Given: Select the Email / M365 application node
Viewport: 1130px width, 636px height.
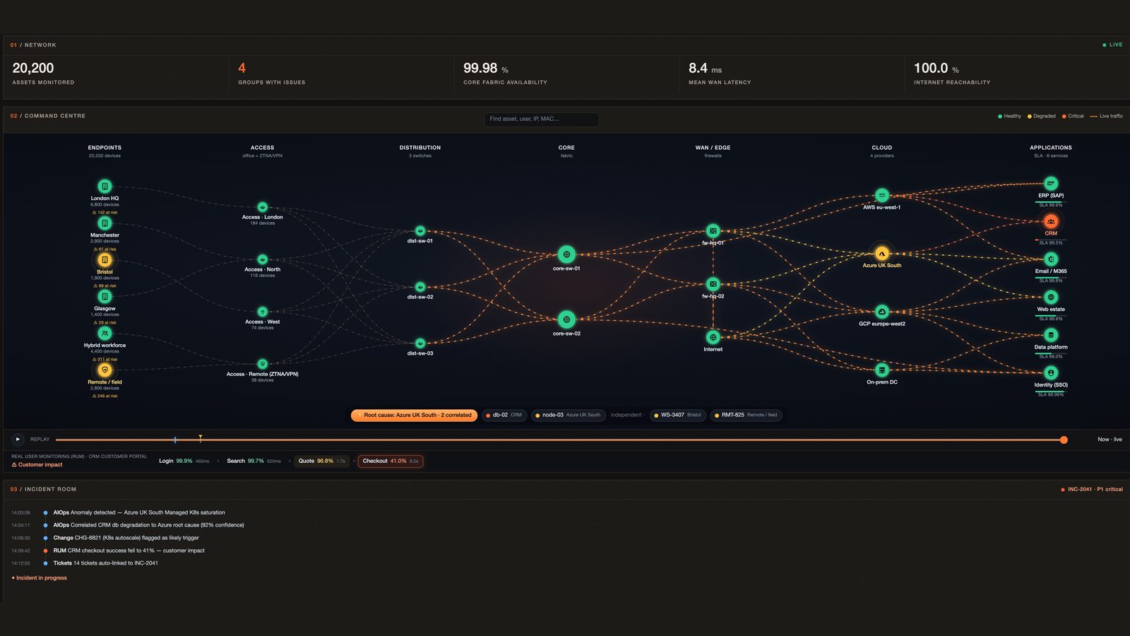Looking at the screenshot, I should click(1051, 259).
